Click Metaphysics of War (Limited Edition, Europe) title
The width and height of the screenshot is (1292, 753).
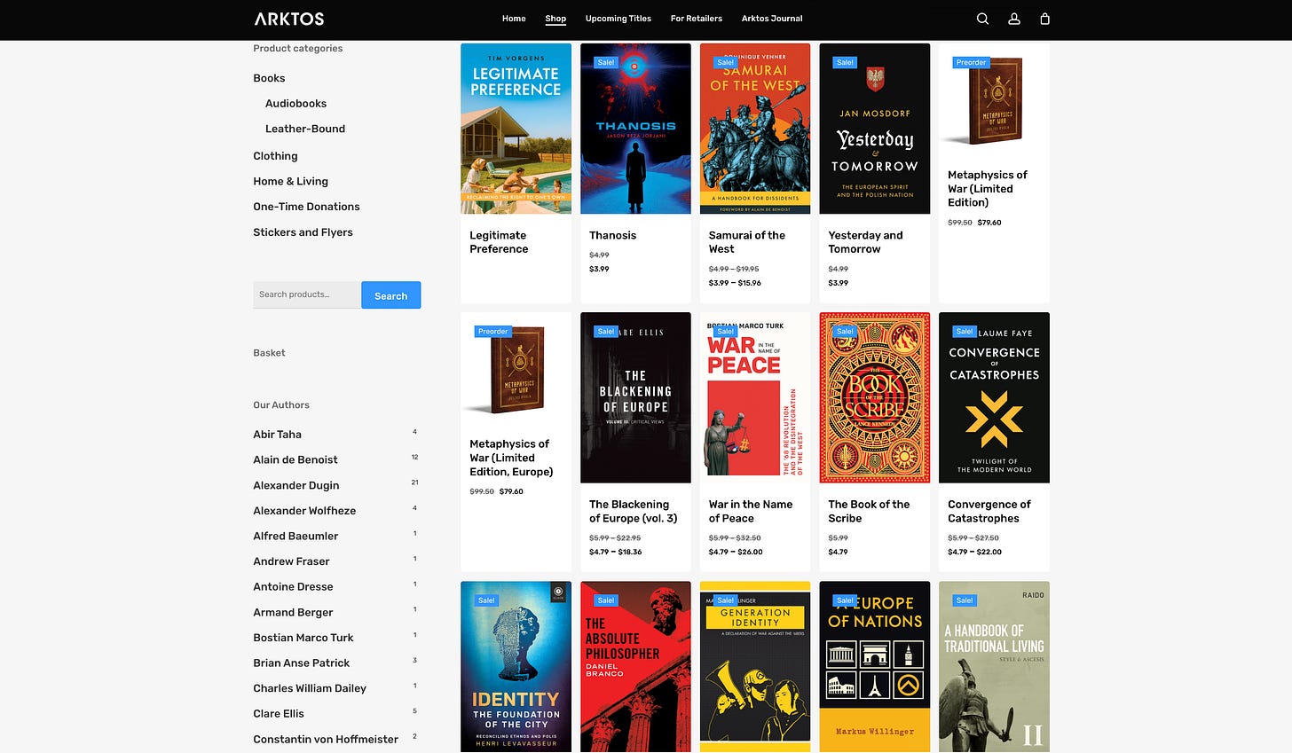[511, 458]
